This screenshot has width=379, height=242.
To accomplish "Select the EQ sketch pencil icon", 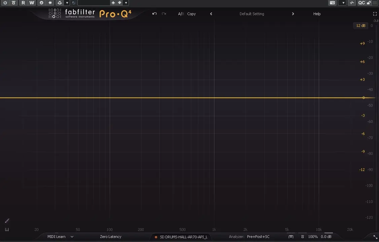I will [7, 221].
